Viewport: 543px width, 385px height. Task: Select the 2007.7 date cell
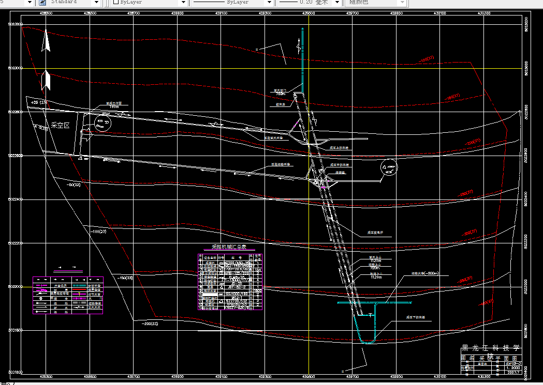pos(513,373)
